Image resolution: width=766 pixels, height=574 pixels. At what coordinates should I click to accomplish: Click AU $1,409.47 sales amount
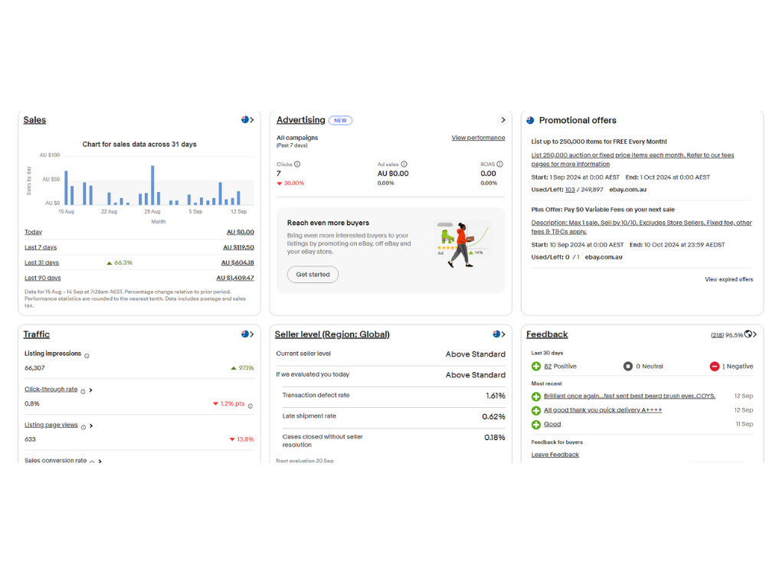(x=235, y=278)
